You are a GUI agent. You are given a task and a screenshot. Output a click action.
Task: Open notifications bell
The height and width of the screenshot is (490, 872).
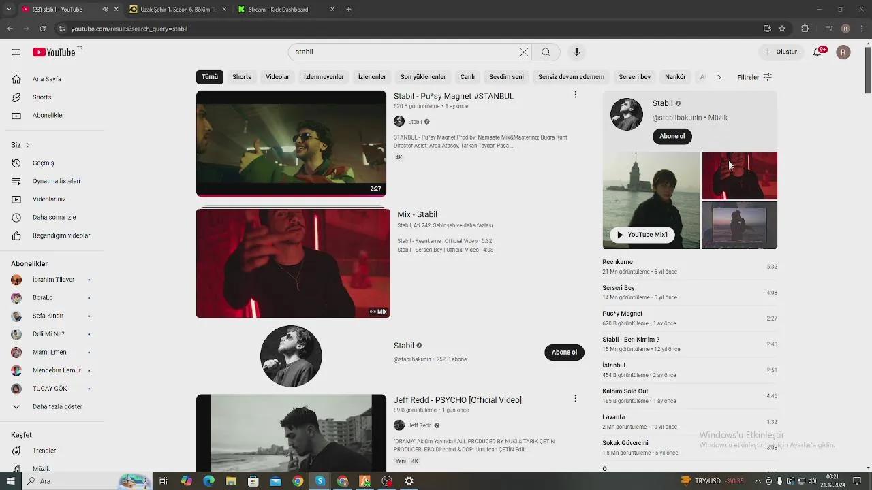tap(818, 52)
